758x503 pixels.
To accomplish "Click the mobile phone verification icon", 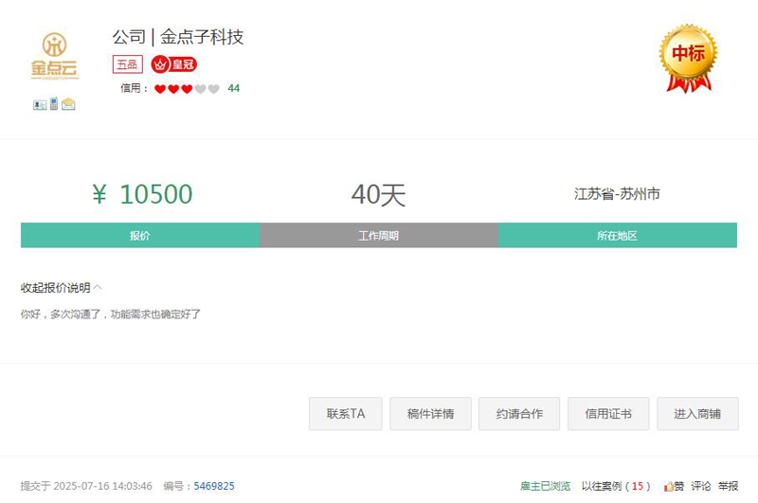I will [x=54, y=103].
